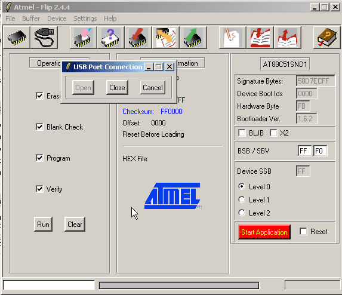
Task: Toggle the Blank Check checkbox
Action: point(39,127)
